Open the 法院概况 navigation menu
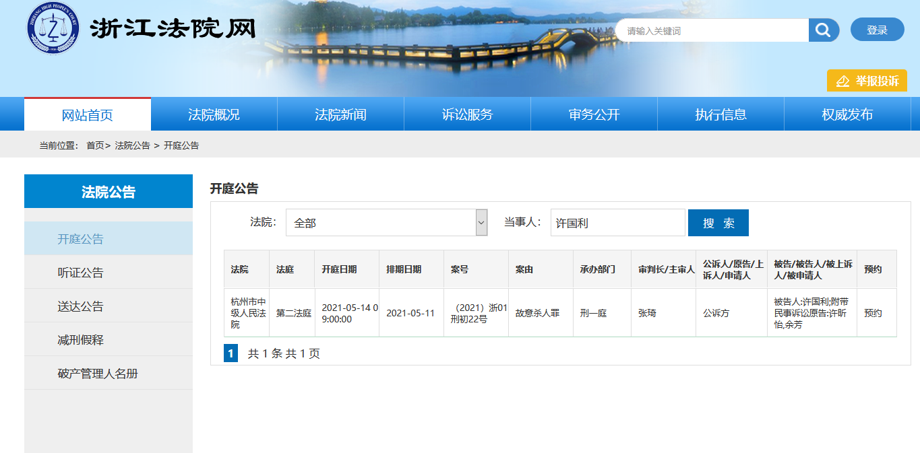 (x=214, y=114)
